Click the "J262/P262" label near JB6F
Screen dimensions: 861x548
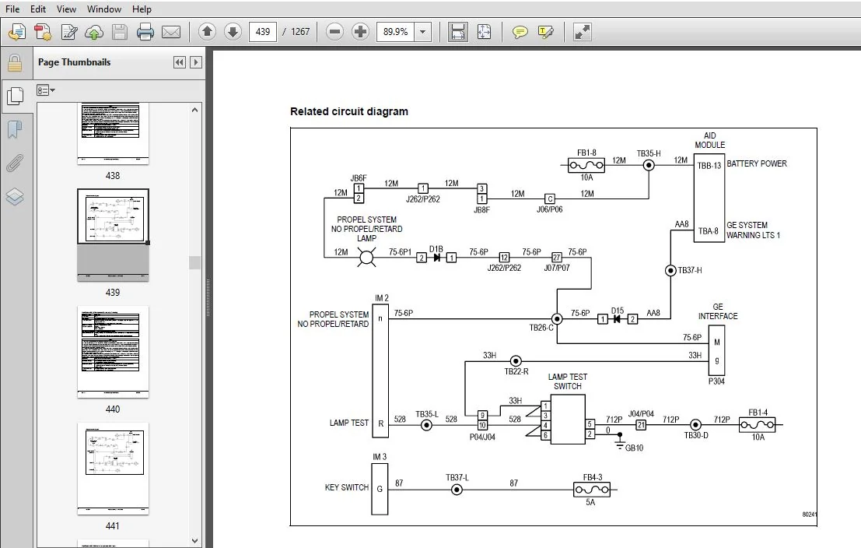tap(423, 199)
